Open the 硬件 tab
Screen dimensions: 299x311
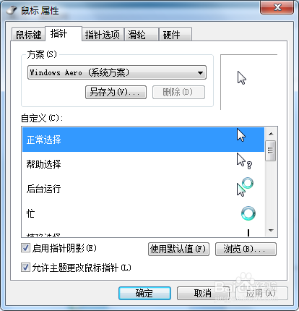pyautogui.click(x=175, y=35)
